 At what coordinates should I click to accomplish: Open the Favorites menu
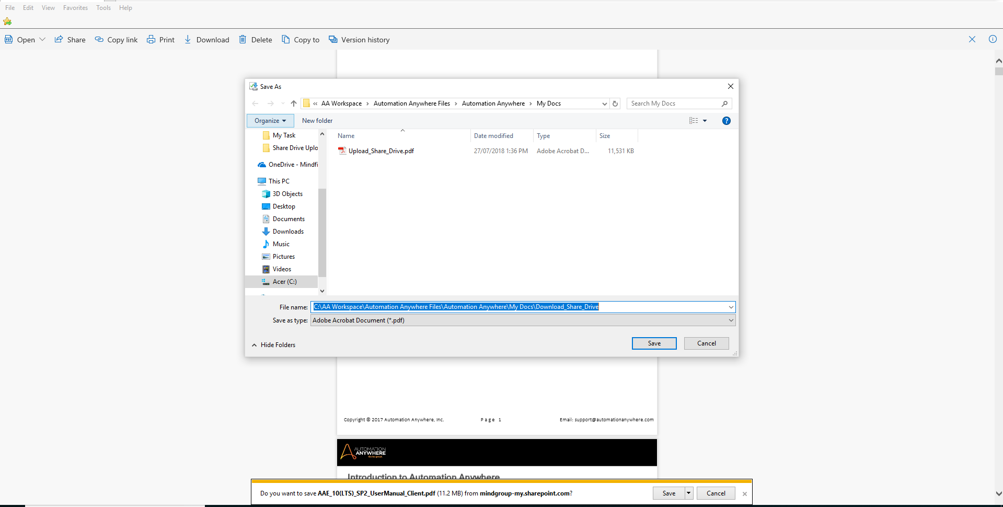click(75, 8)
